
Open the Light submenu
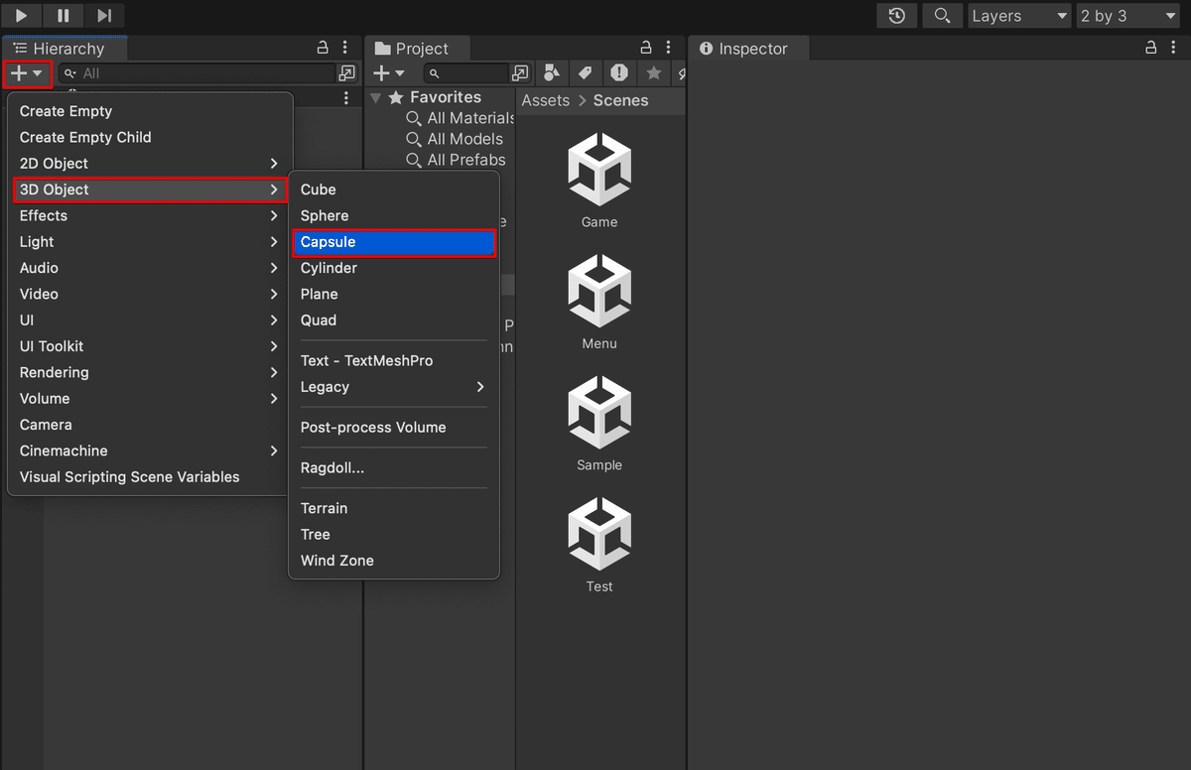[150, 241]
